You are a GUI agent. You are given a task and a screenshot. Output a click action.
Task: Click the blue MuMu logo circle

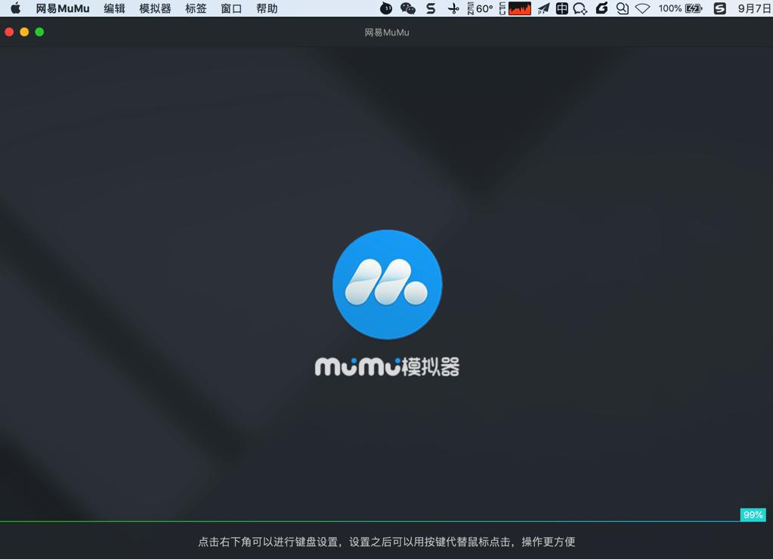[x=388, y=285]
